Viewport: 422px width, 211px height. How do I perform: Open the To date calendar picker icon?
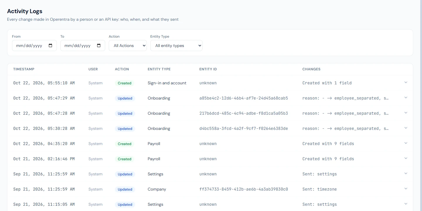tap(99, 46)
